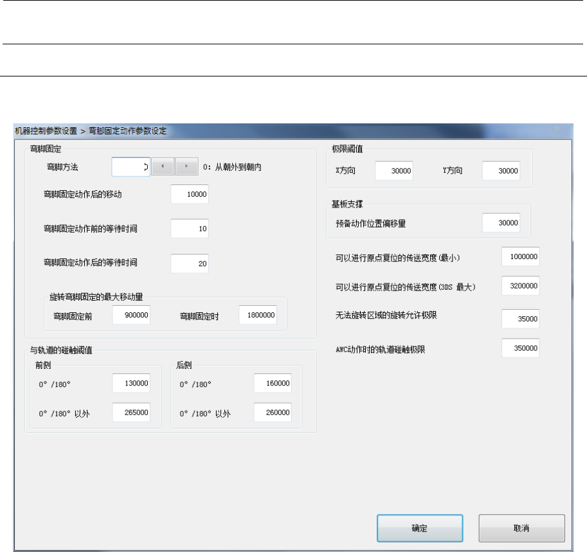Click the 无法旋转区域的旋转允许极限 label
This screenshot has height=552, width=587.
pos(386,315)
